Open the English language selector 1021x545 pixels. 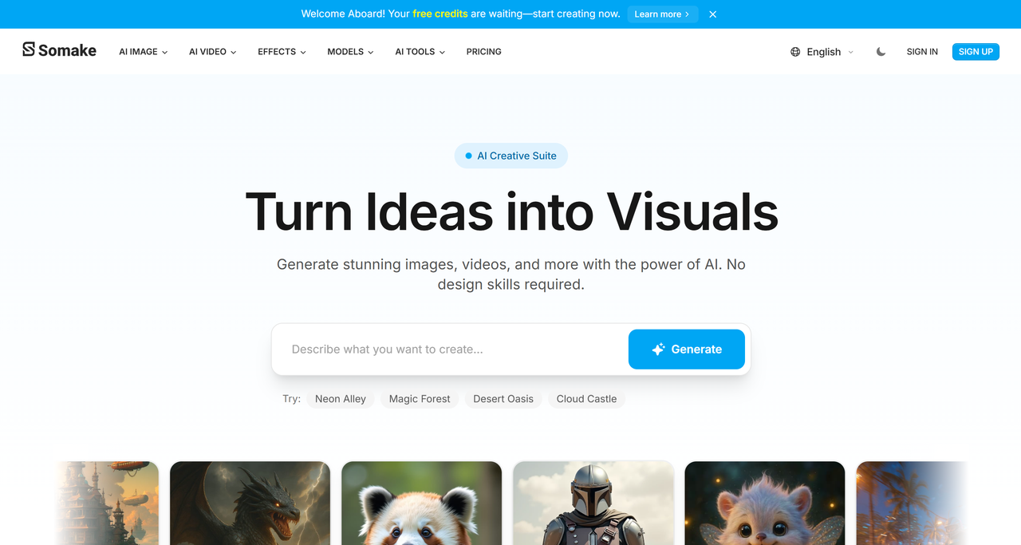822,52
